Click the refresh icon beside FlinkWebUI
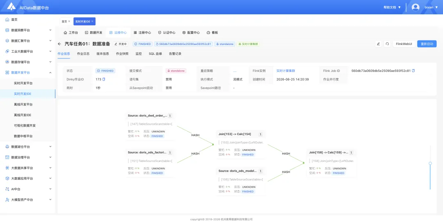 [x=387, y=44]
